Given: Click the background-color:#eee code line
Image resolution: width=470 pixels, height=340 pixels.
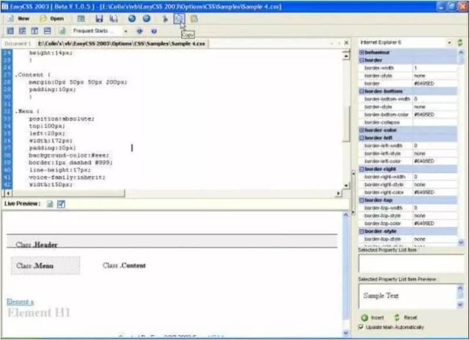Looking at the screenshot, I should click(x=69, y=155).
